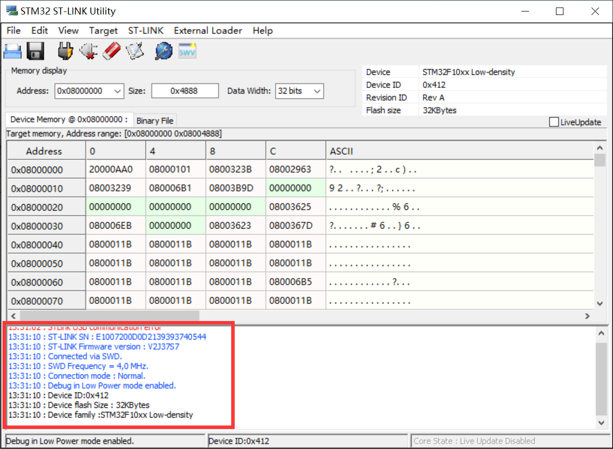Click the globe and wrench toolbar icon
Viewport: 613px width, 449px height.
(x=164, y=50)
